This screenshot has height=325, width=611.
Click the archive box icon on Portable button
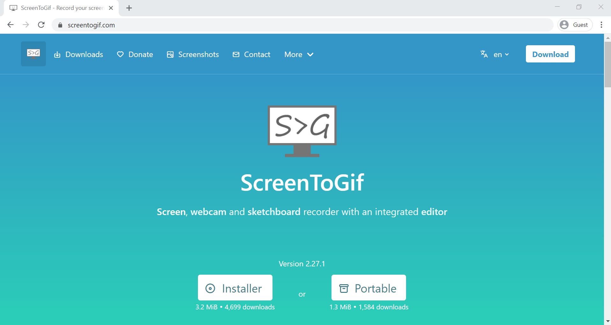coord(344,288)
